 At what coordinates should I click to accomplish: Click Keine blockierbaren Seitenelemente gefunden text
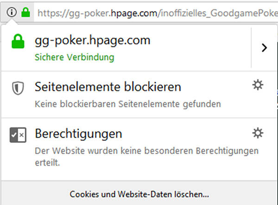(128, 104)
